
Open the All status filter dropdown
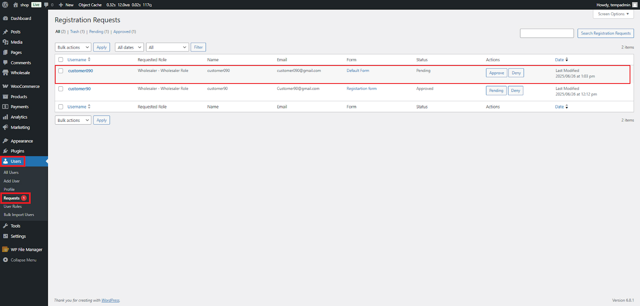coord(168,47)
